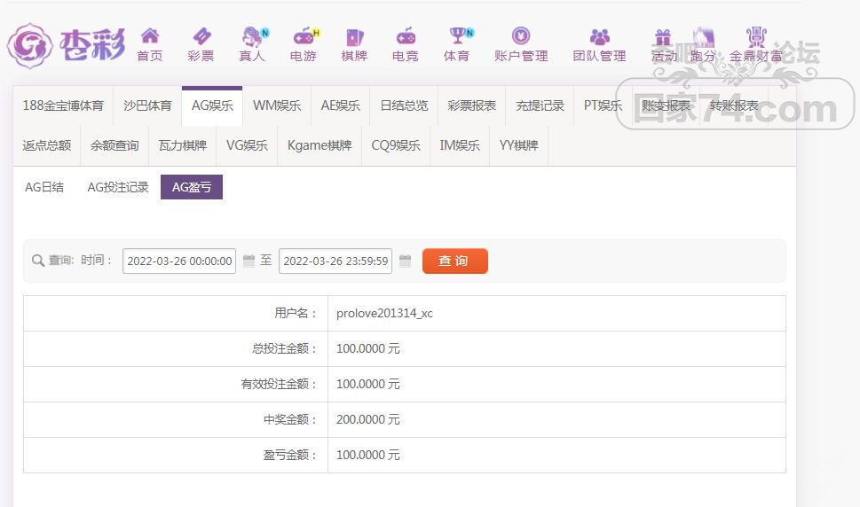Switch to the AG日结 sub-tab

pyautogui.click(x=44, y=187)
